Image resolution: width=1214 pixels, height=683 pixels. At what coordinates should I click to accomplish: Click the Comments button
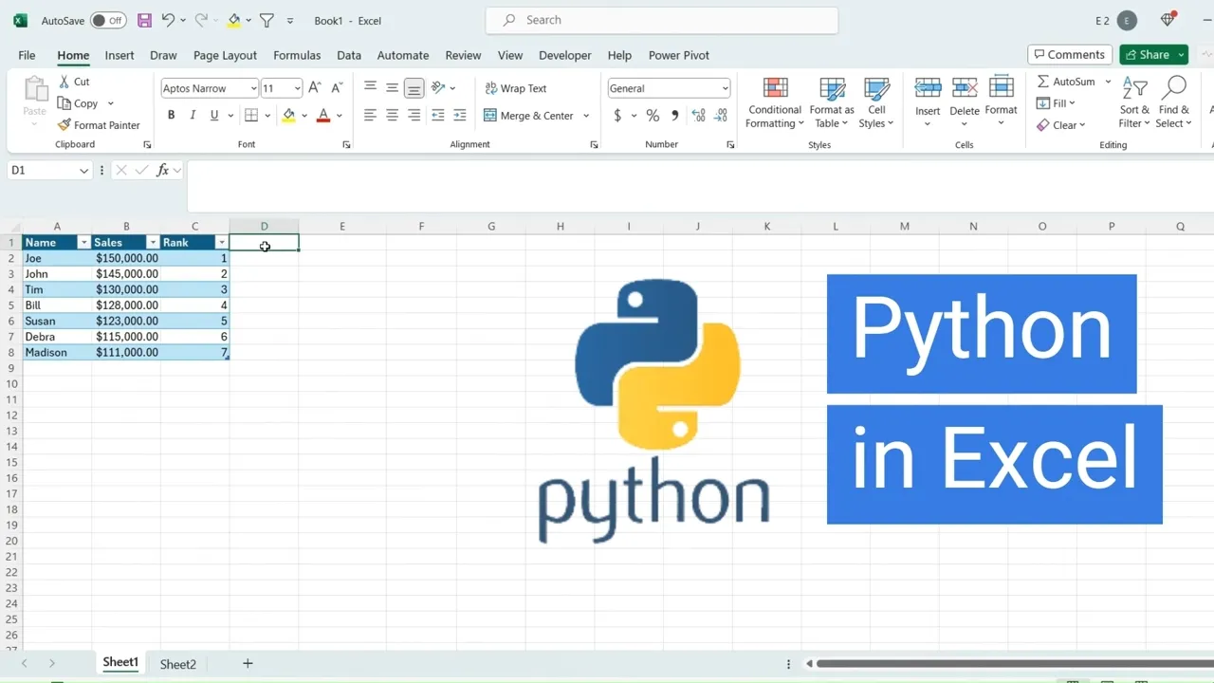tap(1070, 54)
